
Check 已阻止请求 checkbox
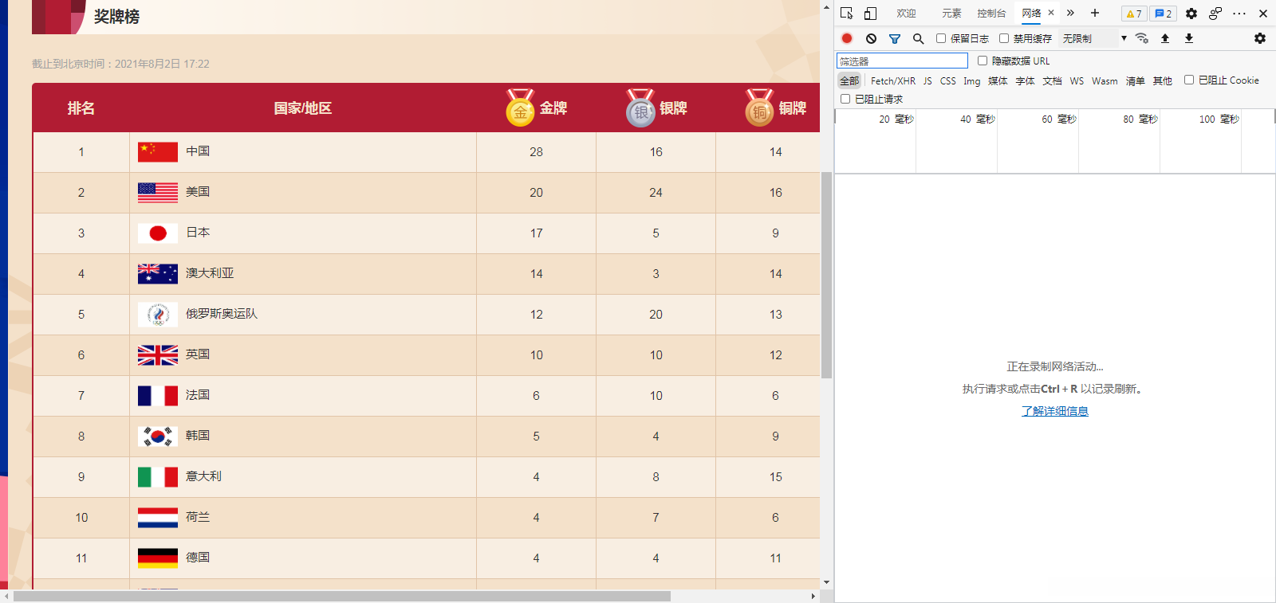845,99
